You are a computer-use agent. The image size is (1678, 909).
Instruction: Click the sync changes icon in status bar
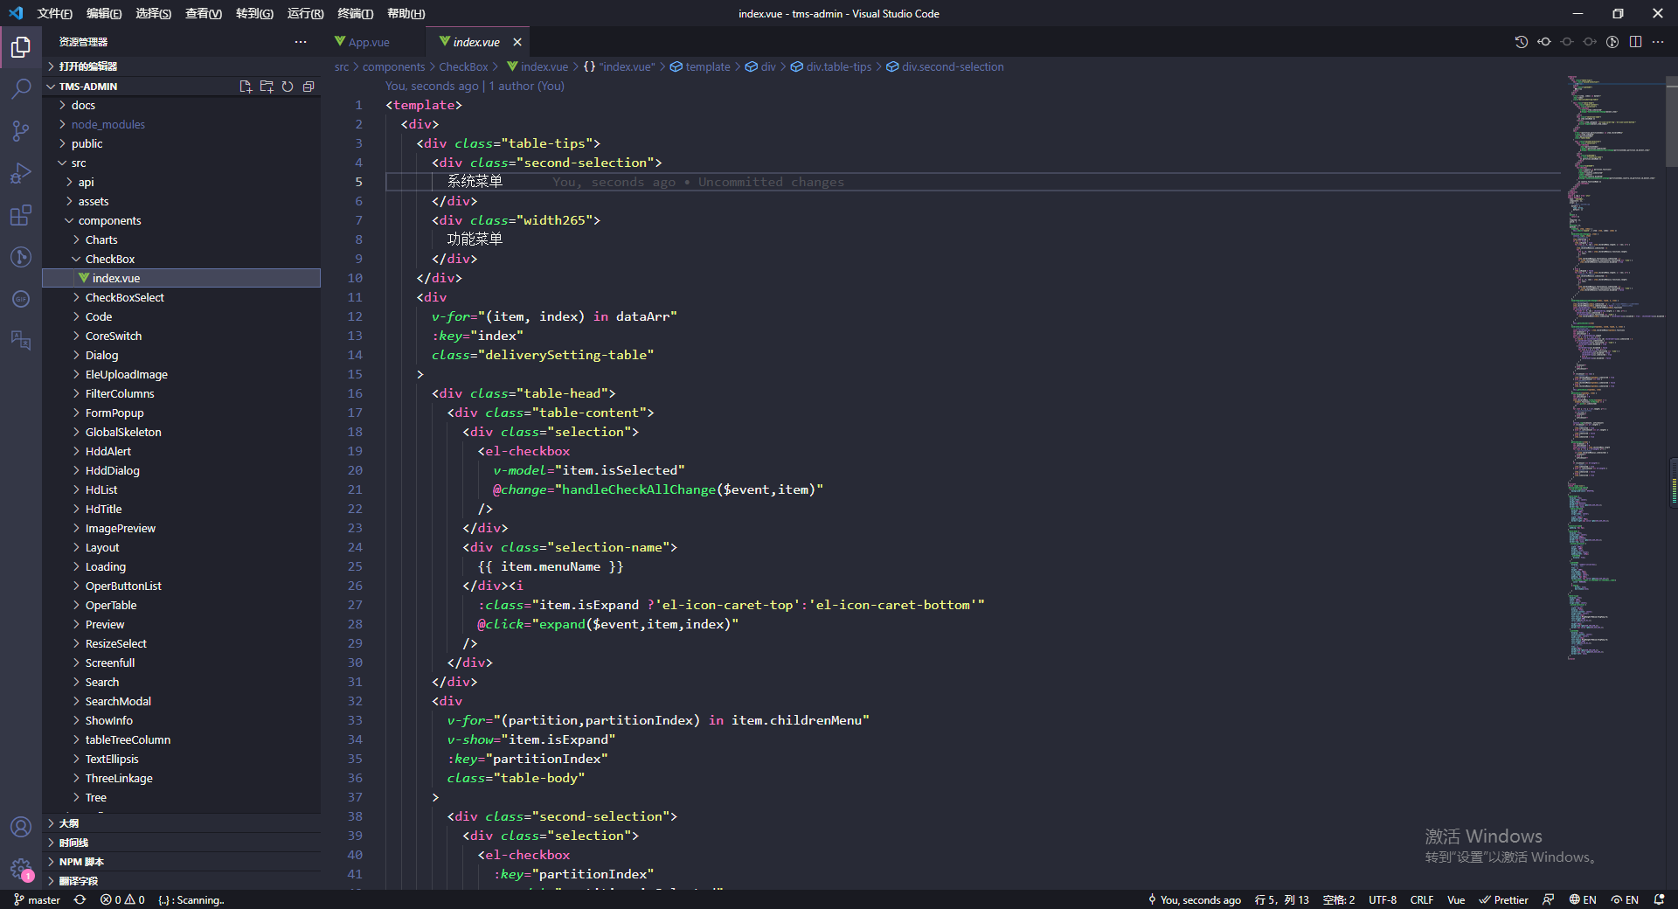click(80, 899)
